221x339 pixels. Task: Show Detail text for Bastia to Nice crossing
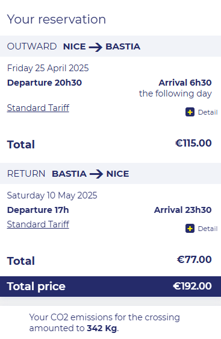pos(208,229)
